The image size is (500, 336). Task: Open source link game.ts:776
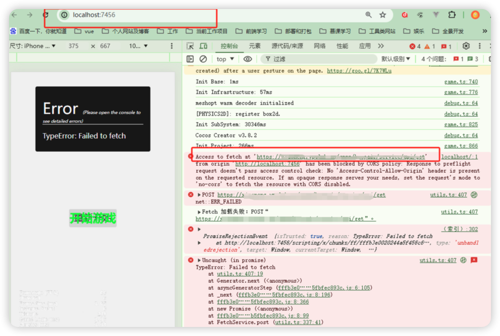click(x=461, y=92)
